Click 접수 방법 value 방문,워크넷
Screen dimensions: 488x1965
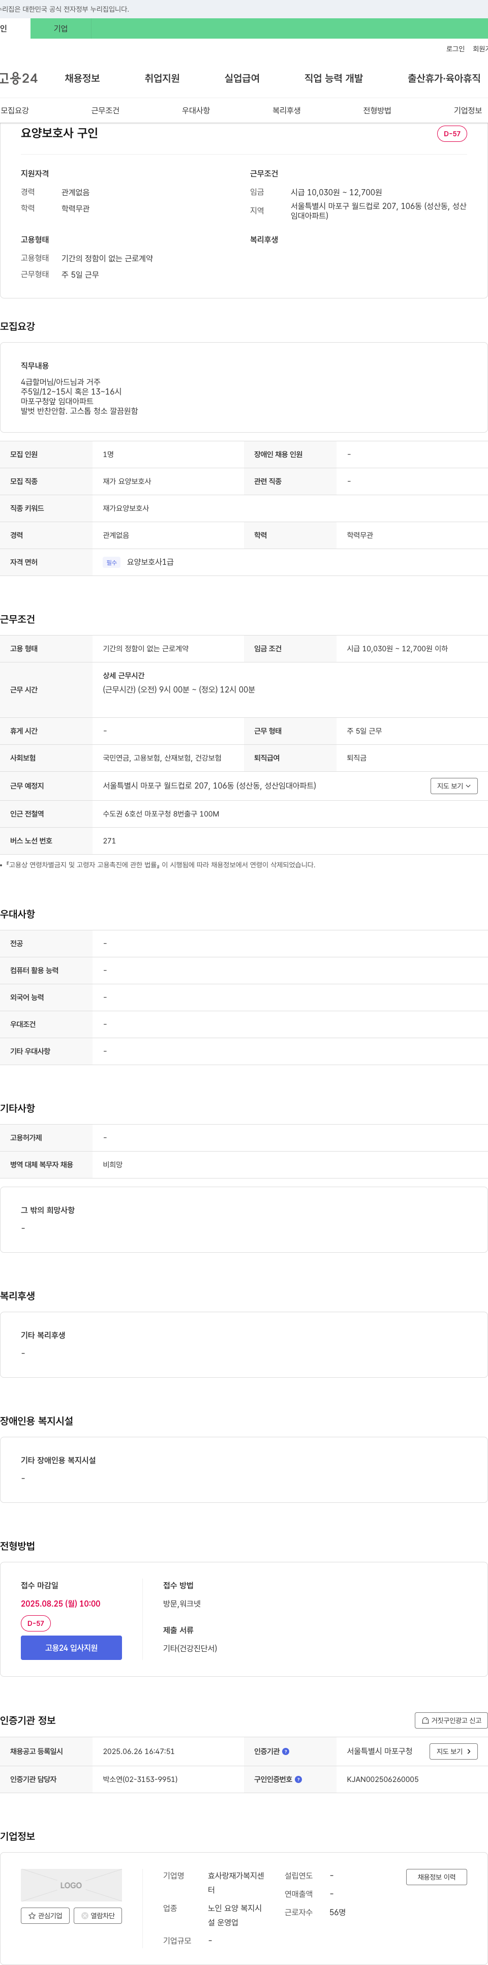(181, 1604)
